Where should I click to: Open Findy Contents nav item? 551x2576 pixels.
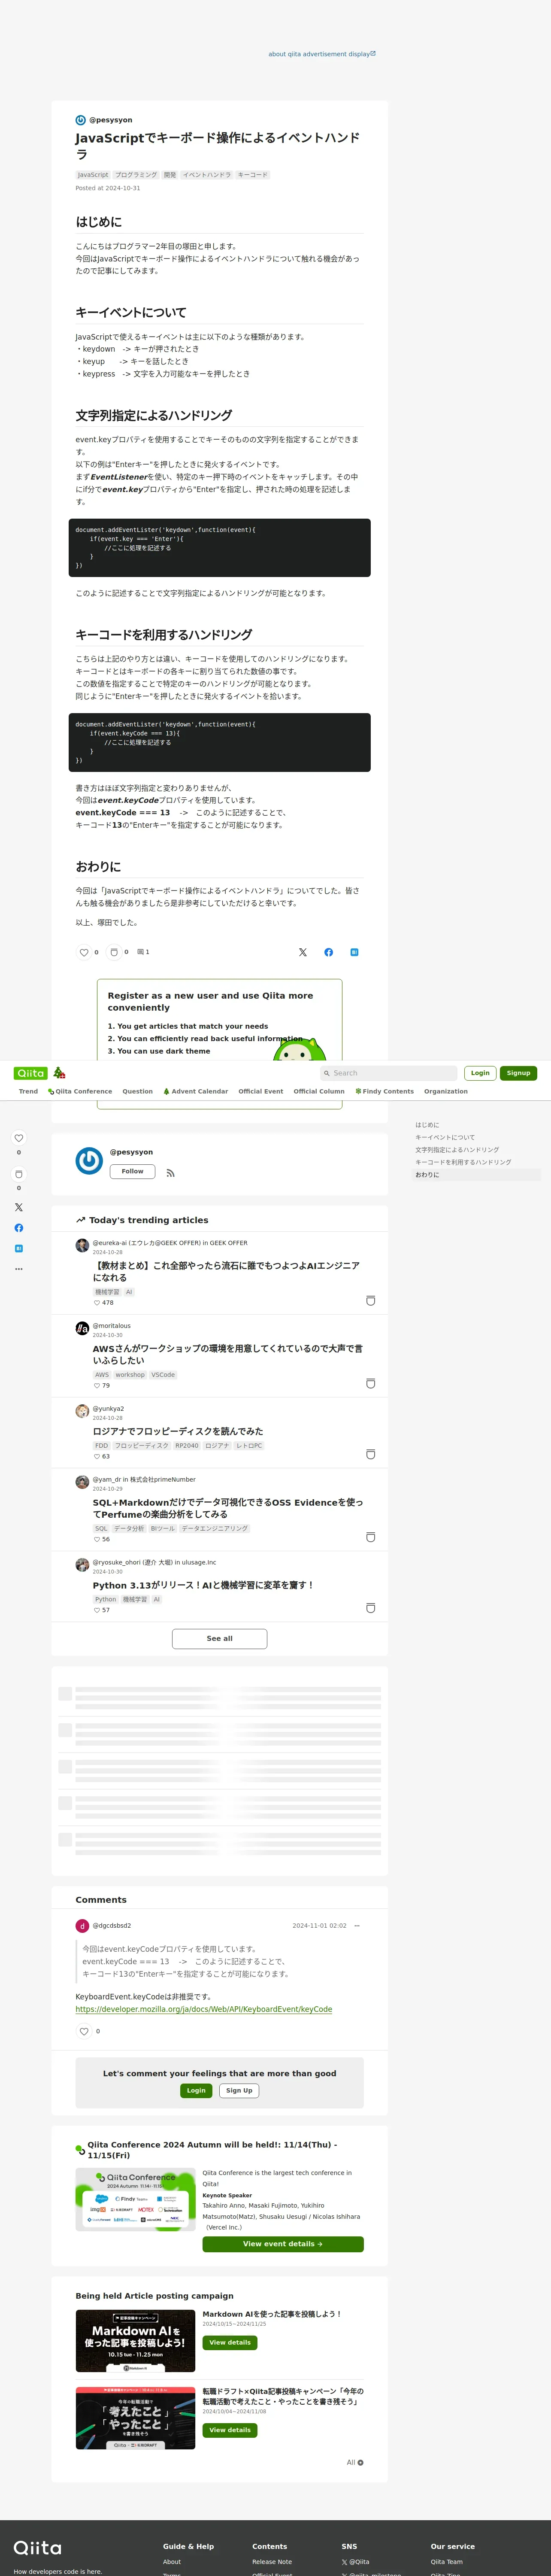point(384,1091)
